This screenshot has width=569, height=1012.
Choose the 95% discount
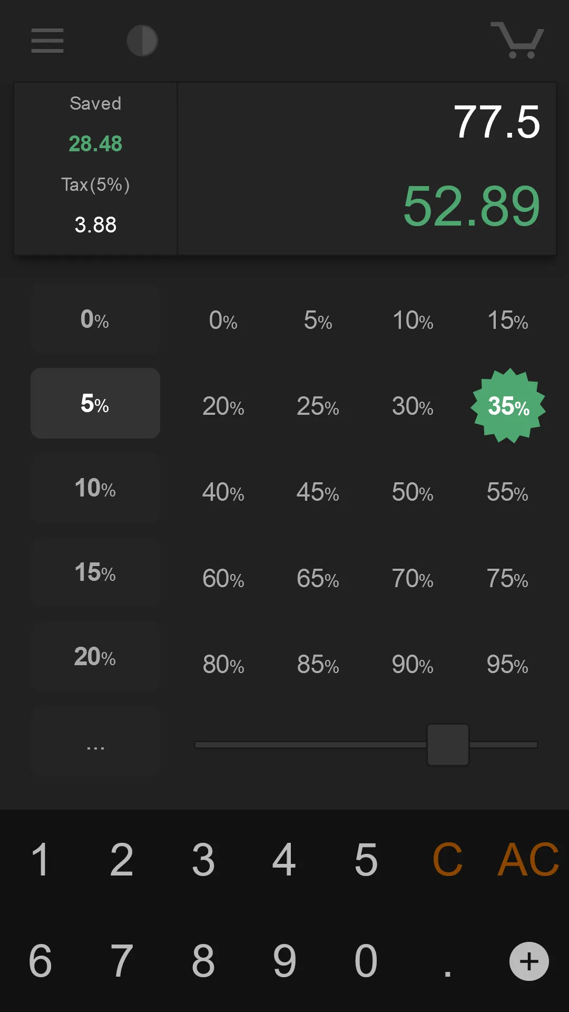click(507, 665)
